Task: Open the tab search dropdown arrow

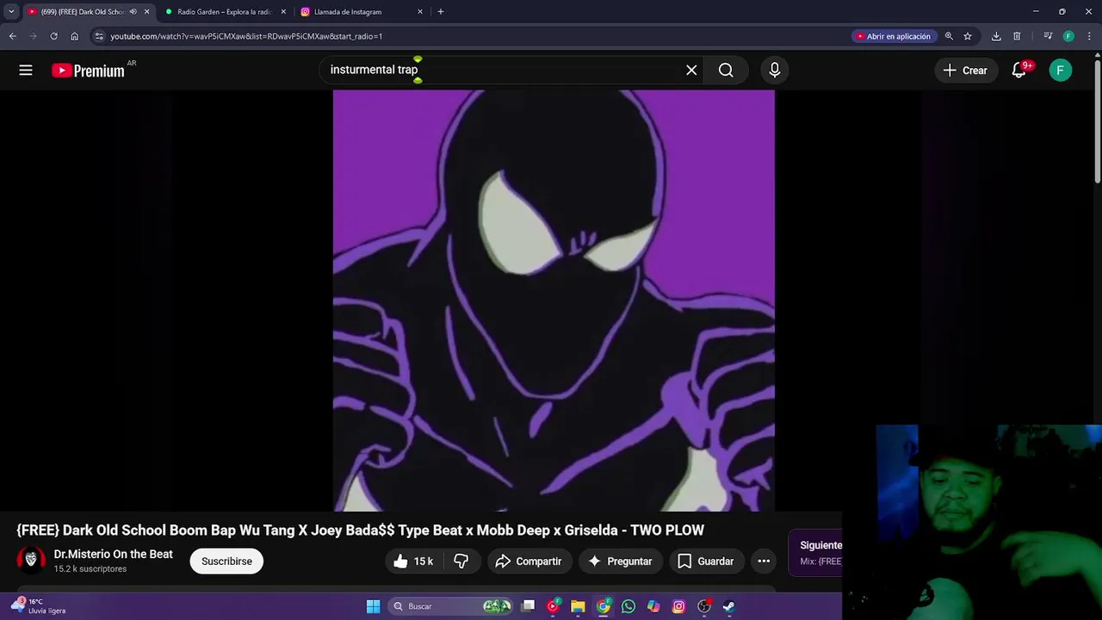Action: tap(11, 12)
